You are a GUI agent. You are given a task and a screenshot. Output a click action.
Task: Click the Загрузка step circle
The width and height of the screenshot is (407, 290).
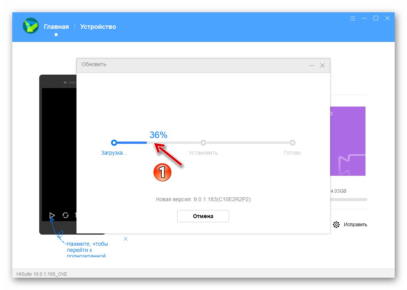[x=114, y=142]
